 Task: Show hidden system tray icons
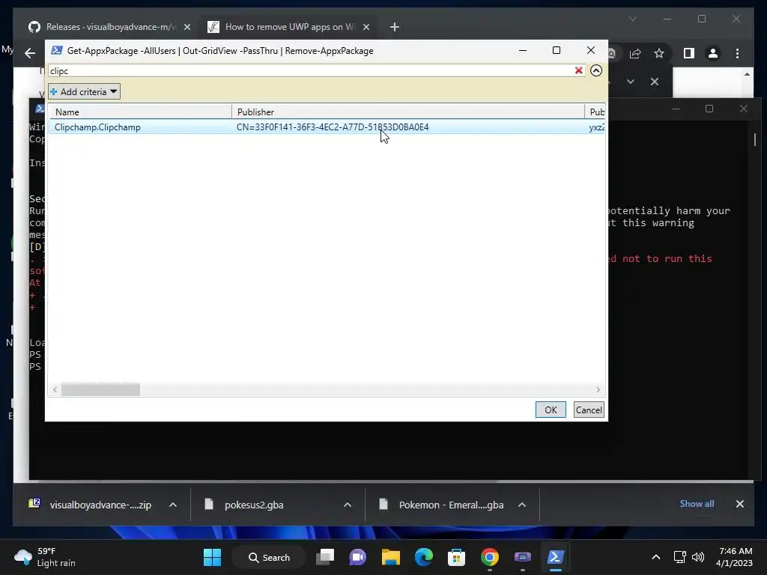(656, 557)
